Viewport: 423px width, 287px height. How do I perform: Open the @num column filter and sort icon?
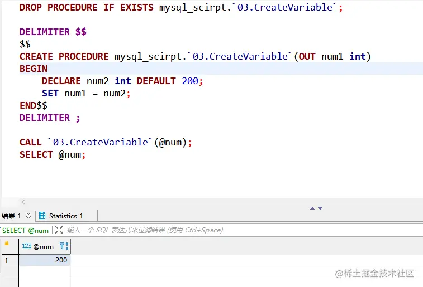pyautogui.click(x=64, y=246)
